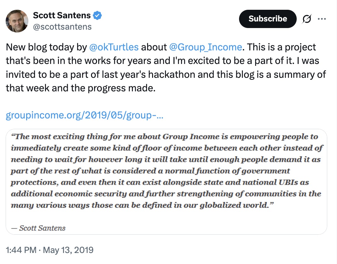Open the @Group_Income mention link

205,47
